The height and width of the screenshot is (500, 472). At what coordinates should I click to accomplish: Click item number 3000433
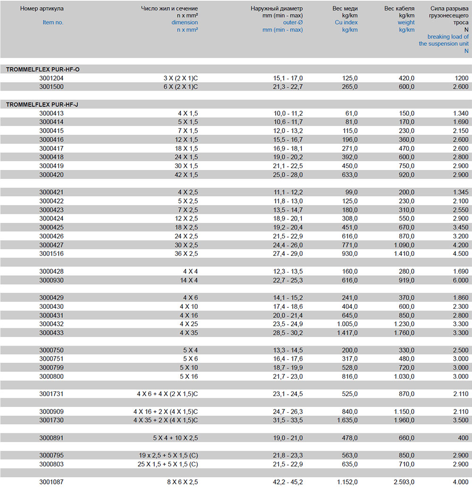pyautogui.click(x=51, y=333)
